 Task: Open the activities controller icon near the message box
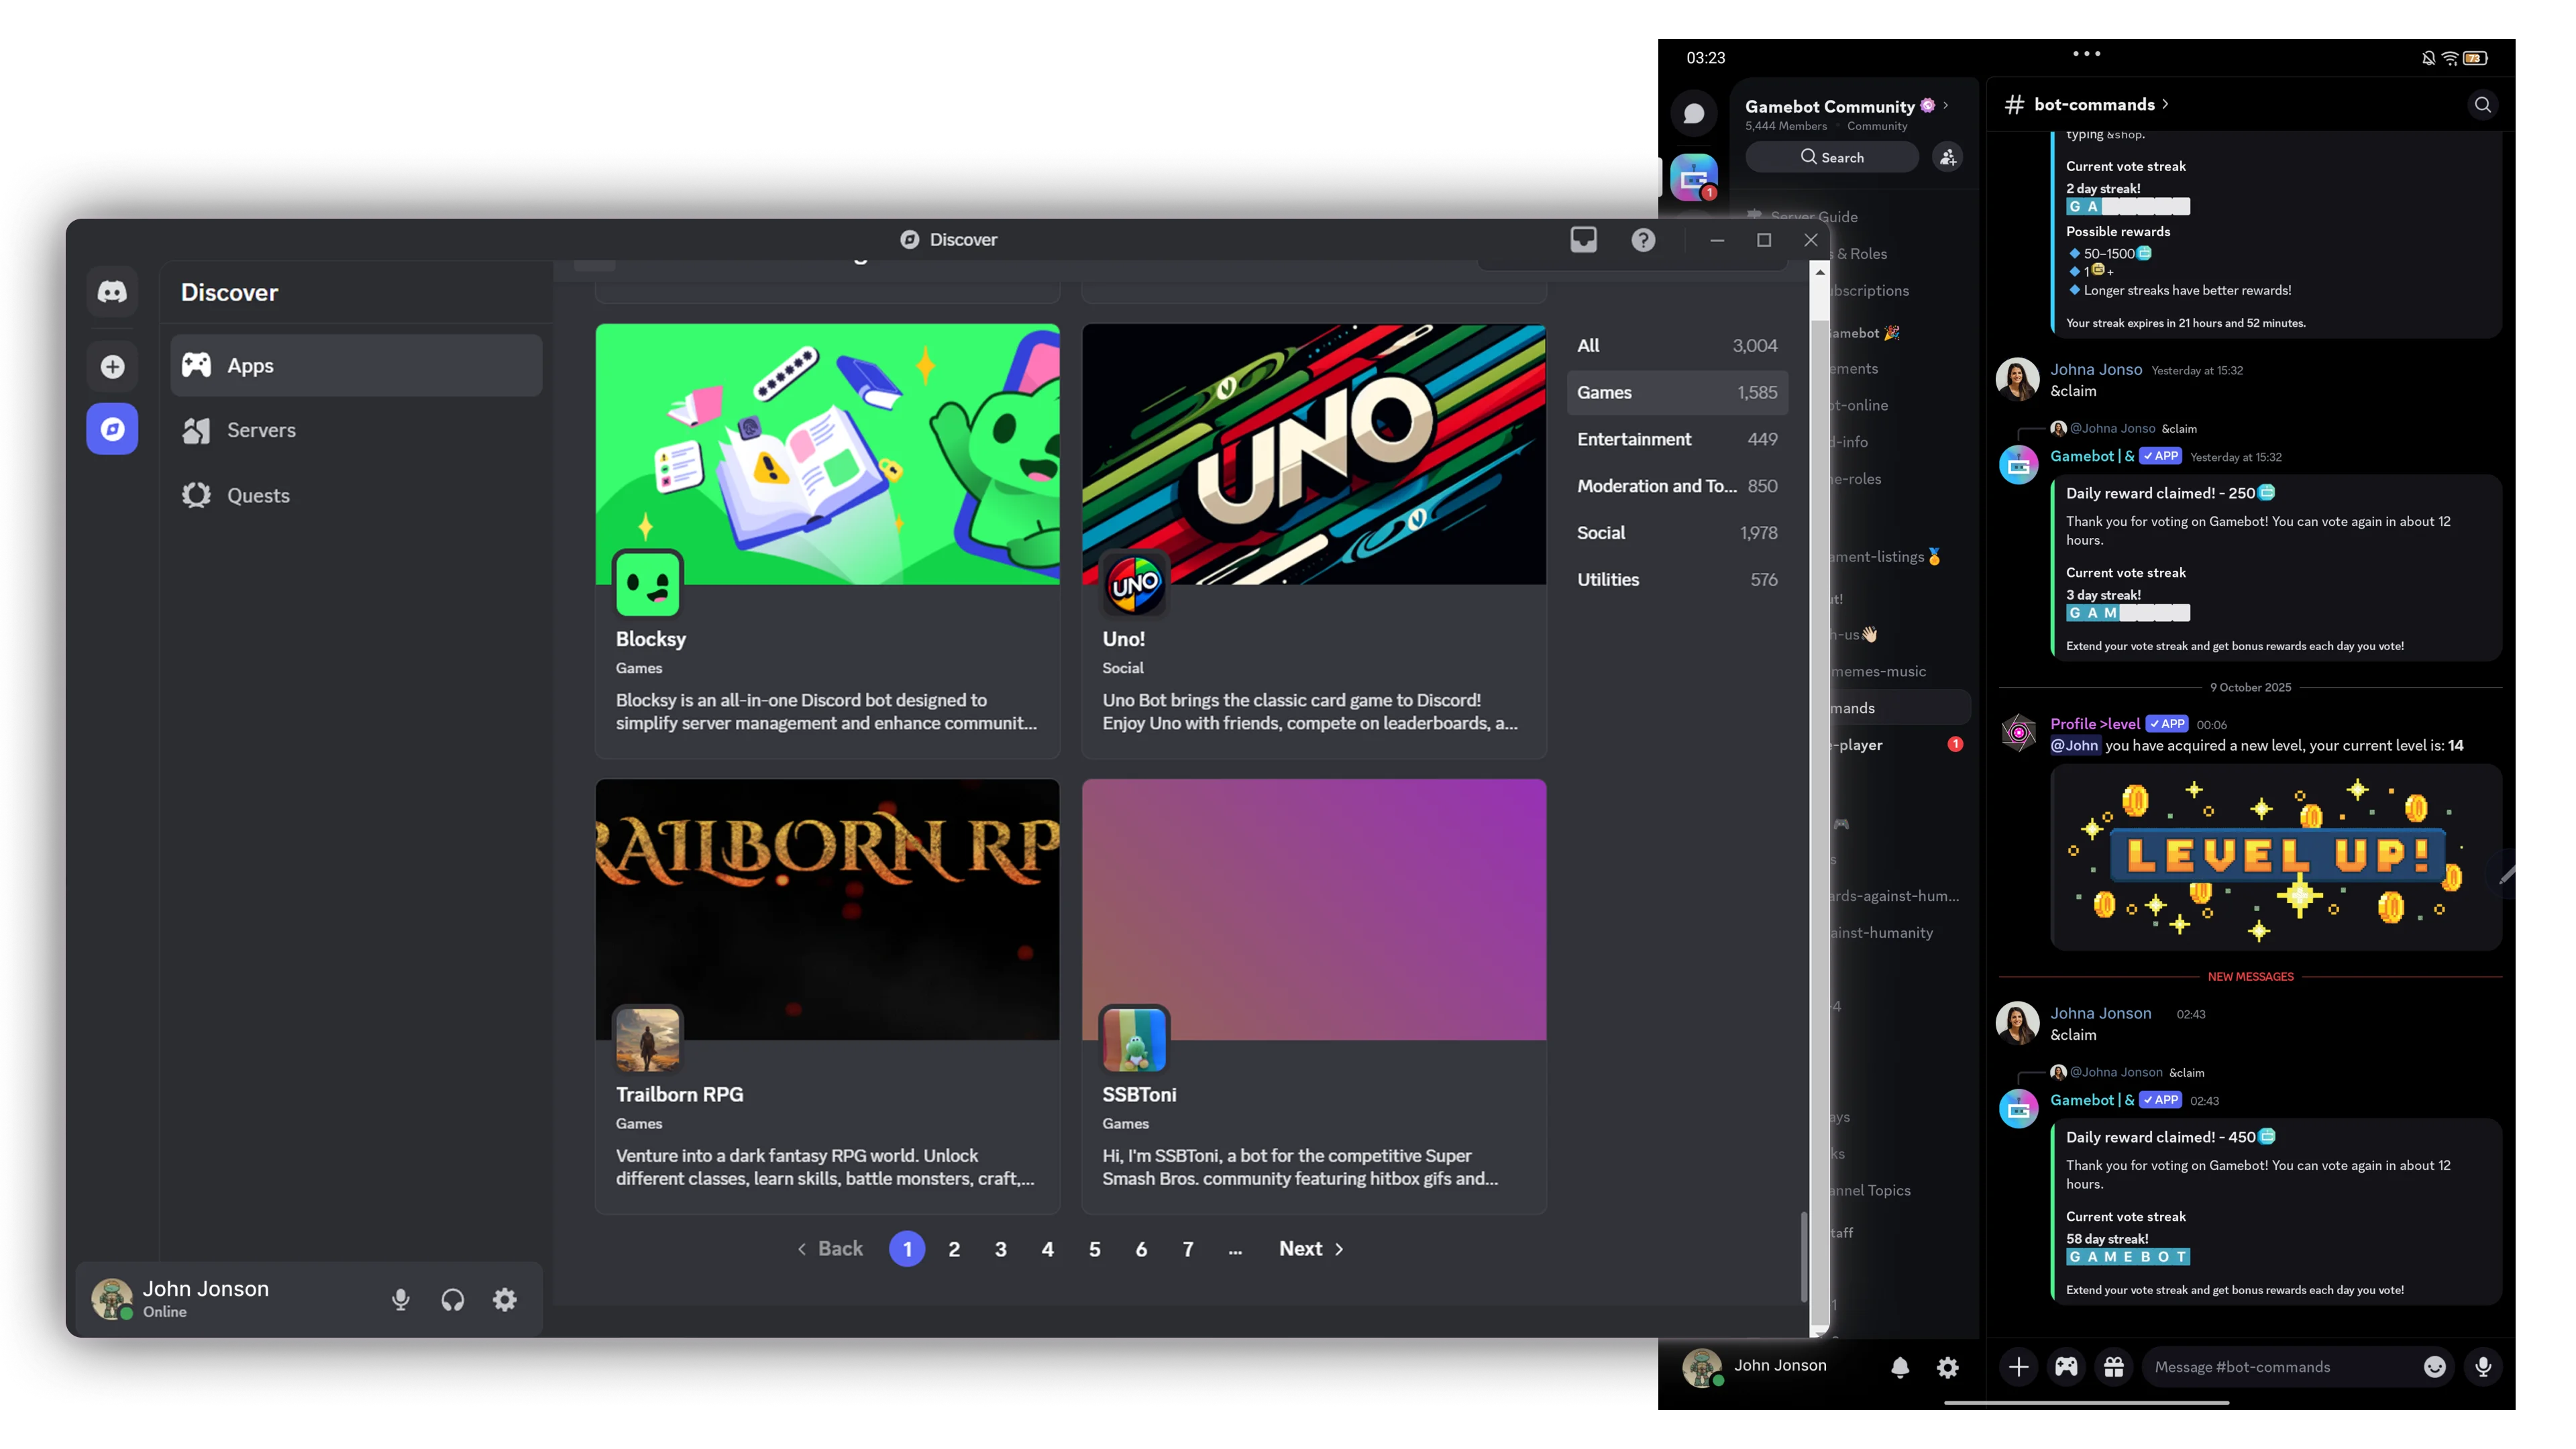point(2066,1367)
